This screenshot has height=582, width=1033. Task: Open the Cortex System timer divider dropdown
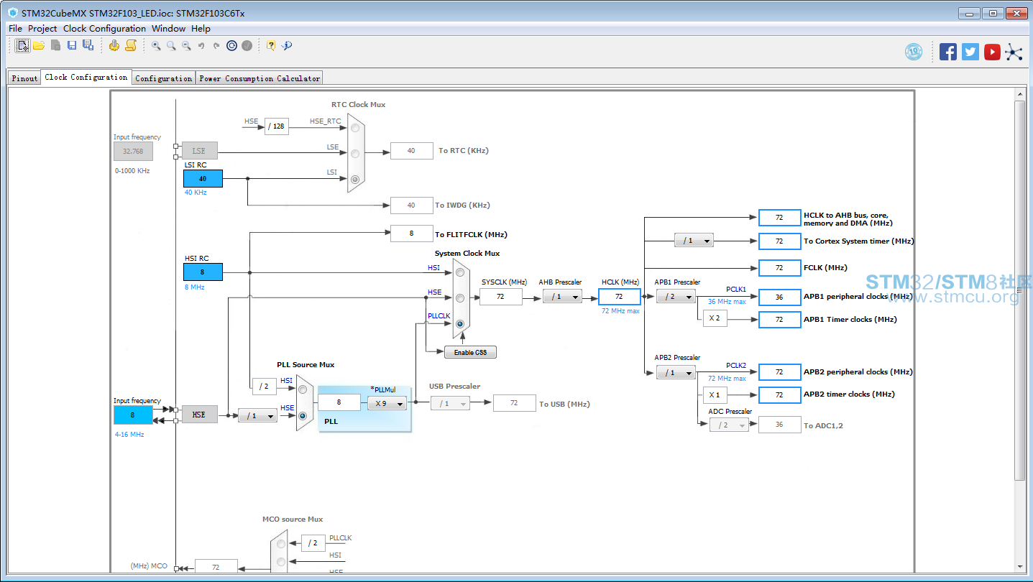coord(694,241)
